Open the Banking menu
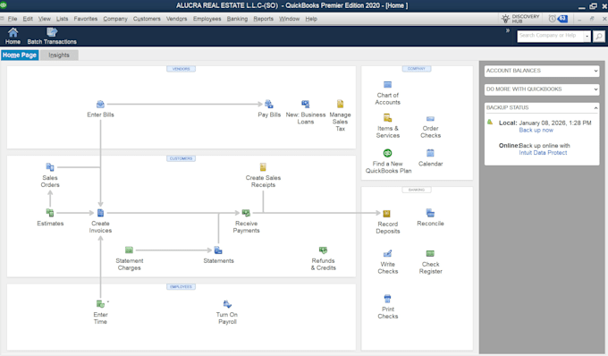Screen dimensions: 608x356 (x=237, y=19)
